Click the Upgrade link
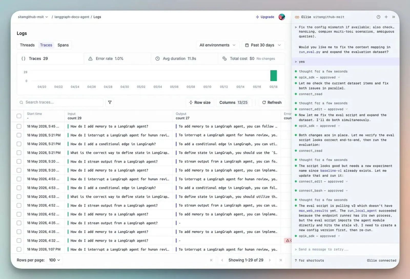The image size is (410, 279). tap(265, 17)
